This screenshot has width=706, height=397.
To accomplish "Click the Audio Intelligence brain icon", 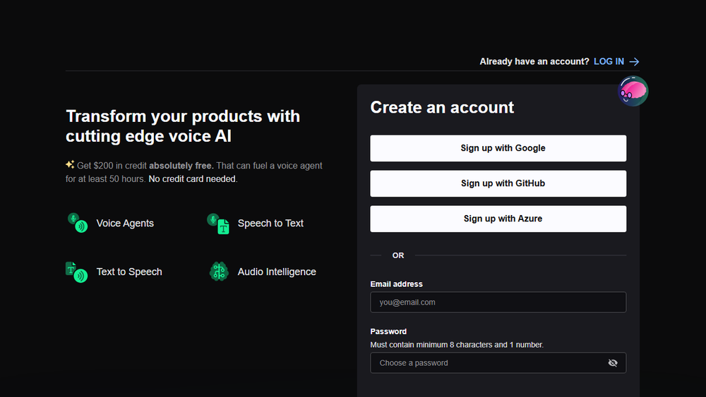I will pyautogui.click(x=219, y=271).
